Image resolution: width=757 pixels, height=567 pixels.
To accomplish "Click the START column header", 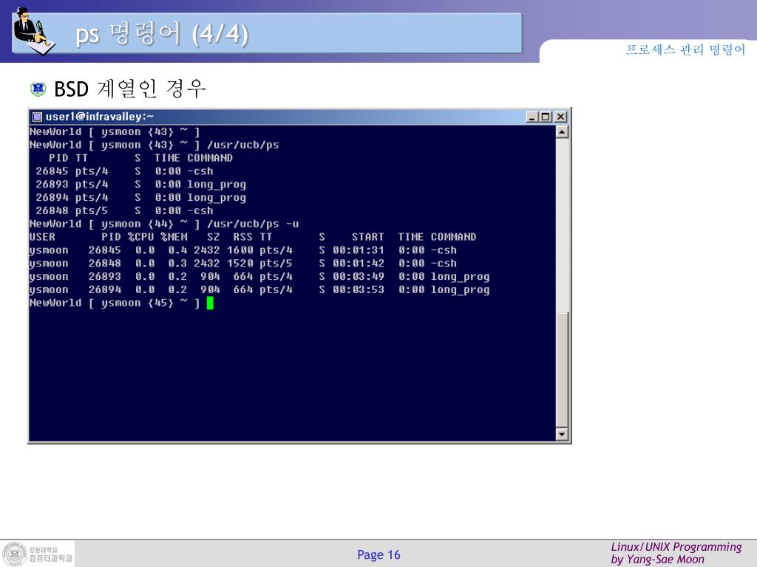I will tap(368, 237).
